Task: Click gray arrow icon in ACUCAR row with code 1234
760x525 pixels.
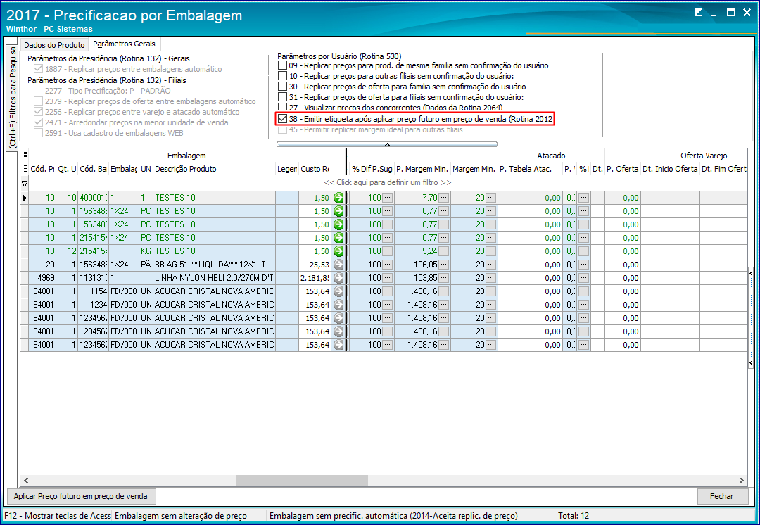Action: (338, 305)
